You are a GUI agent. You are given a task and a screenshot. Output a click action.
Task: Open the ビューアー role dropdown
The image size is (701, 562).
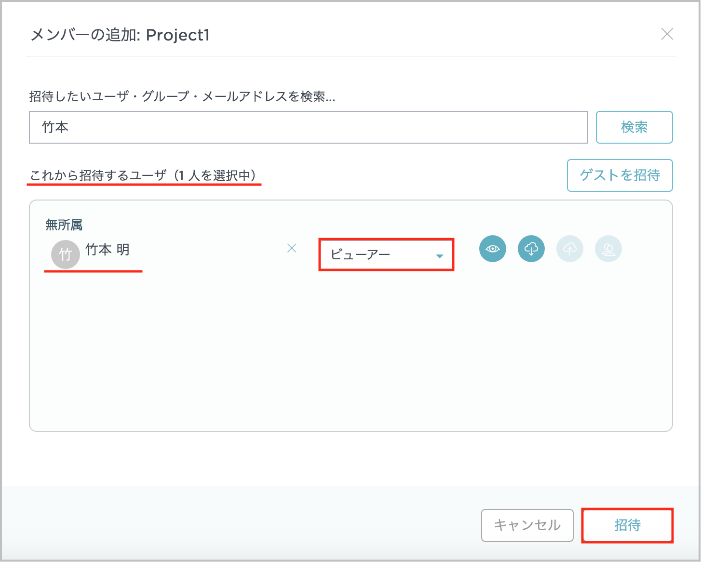(x=386, y=254)
